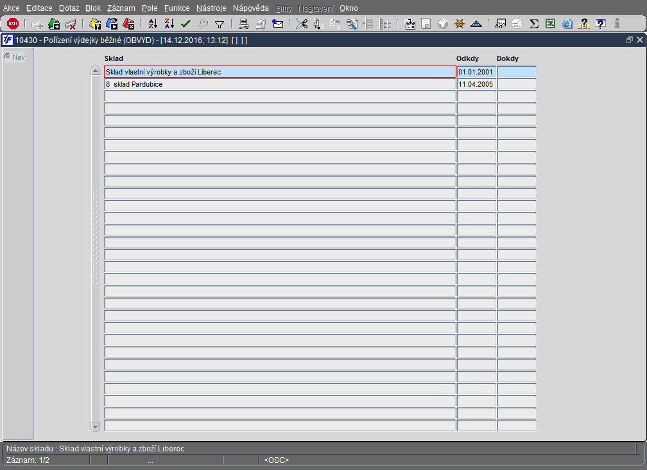Click the 'Odkdy' column header

[467, 58]
